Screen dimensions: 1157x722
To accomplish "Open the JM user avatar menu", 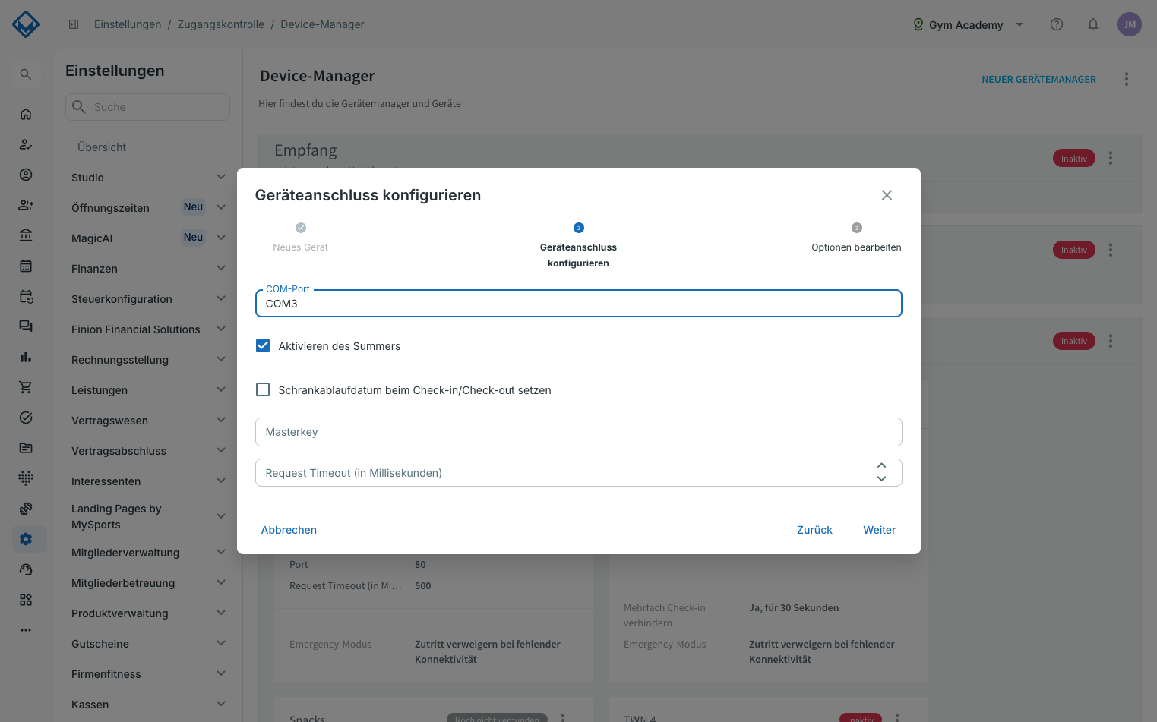I will click(1130, 24).
